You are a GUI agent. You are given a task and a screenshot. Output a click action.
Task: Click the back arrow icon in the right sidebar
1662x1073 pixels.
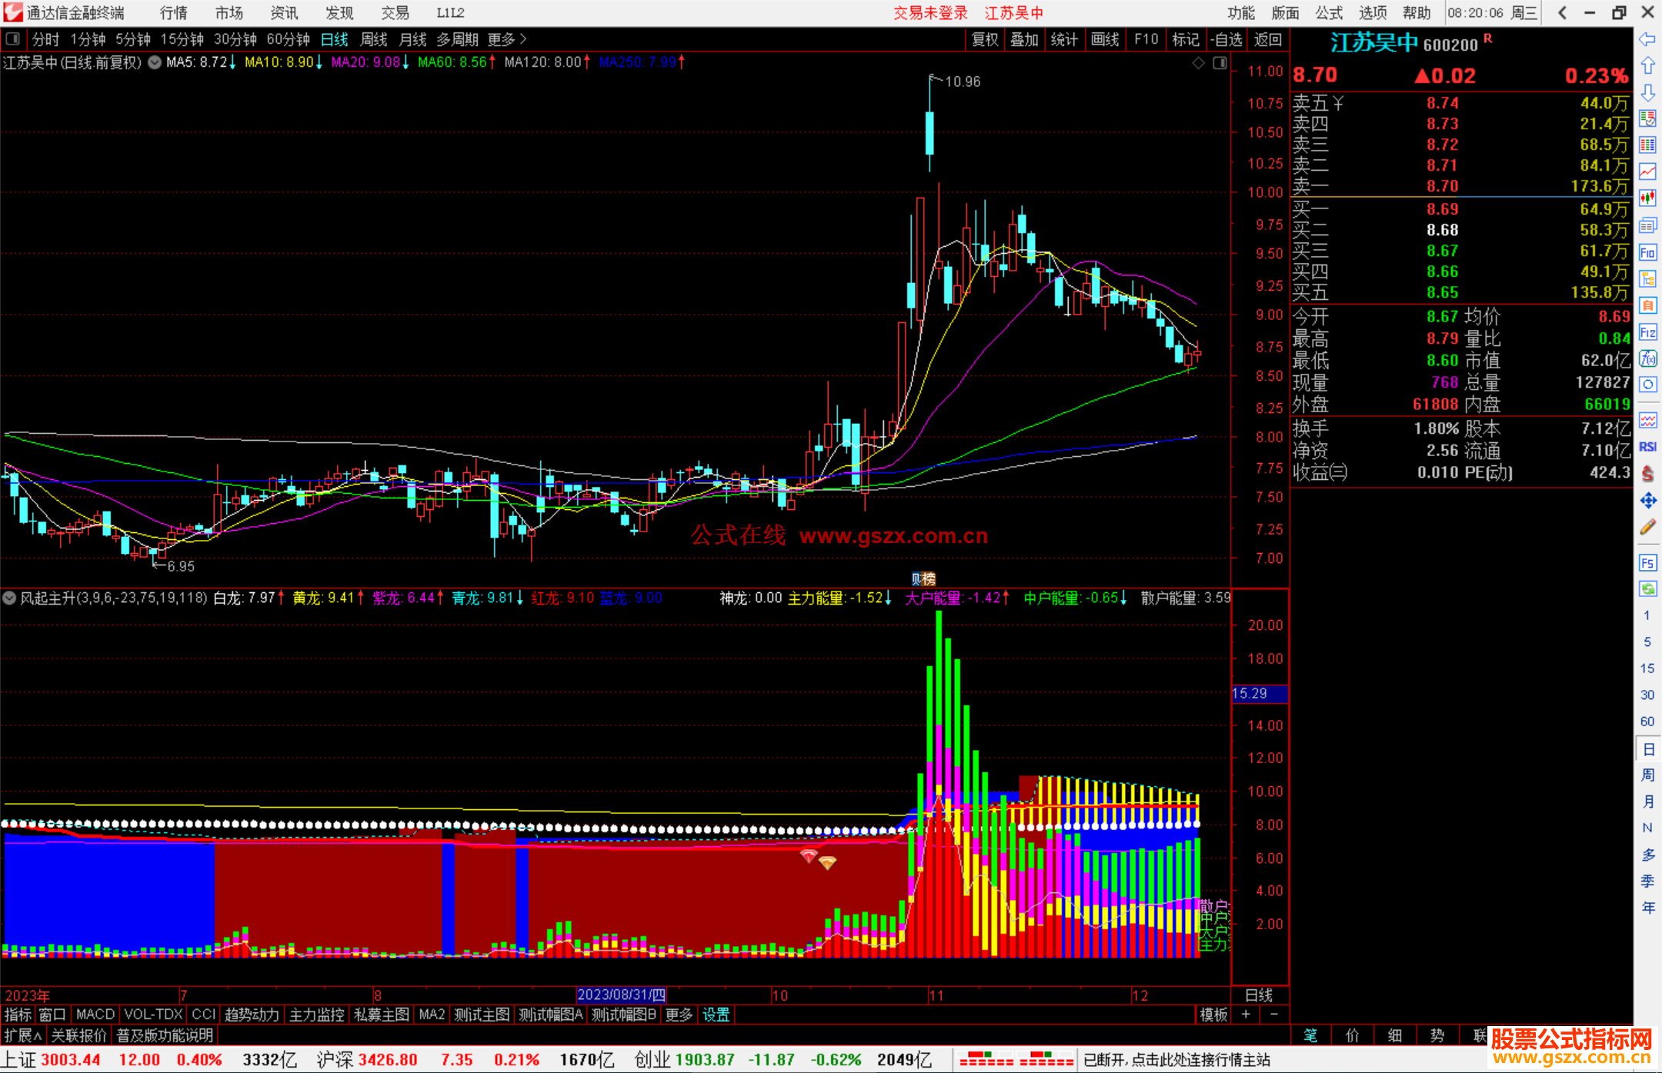(x=1647, y=39)
